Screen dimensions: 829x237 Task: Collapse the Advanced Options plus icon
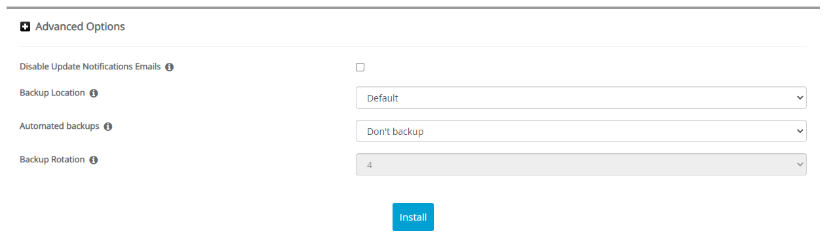click(x=26, y=27)
